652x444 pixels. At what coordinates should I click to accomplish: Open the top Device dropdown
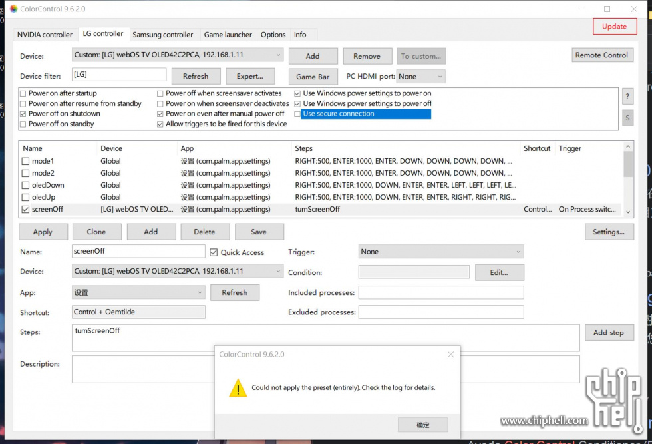(x=178, y=55)
